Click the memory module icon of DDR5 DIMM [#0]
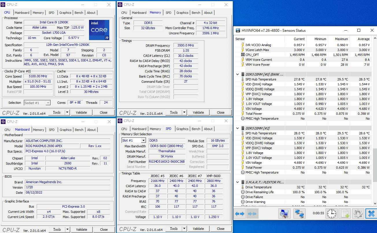377x233 pixels. click(x=243, y=74)
